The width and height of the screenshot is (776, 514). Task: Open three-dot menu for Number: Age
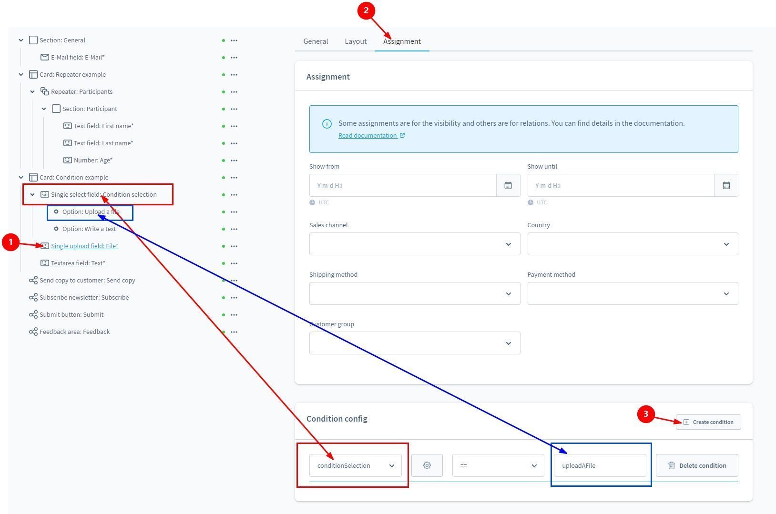tap(234, 161)
